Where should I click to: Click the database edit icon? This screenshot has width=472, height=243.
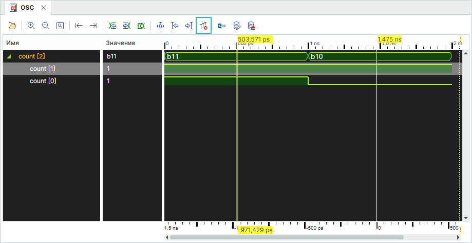[237, 26]
